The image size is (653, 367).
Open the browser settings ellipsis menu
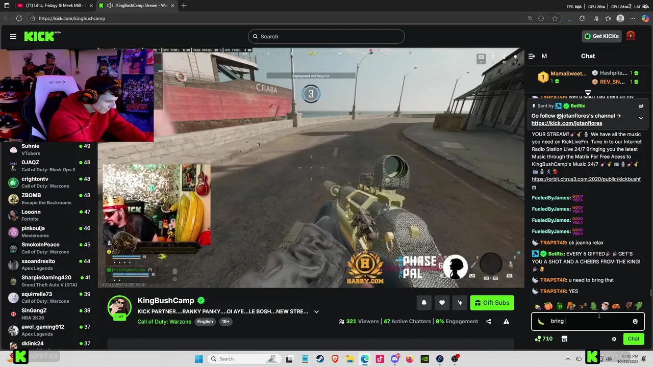tap(633, 18)
